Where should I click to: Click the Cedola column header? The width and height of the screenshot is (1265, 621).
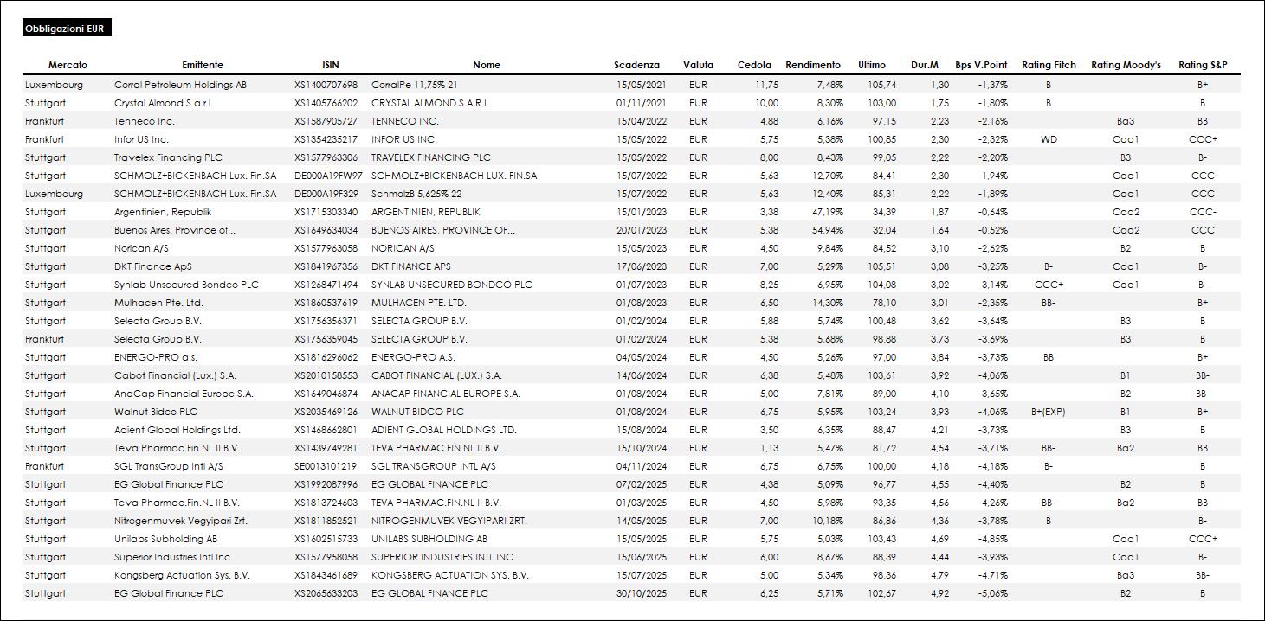[x=754, y=65]
